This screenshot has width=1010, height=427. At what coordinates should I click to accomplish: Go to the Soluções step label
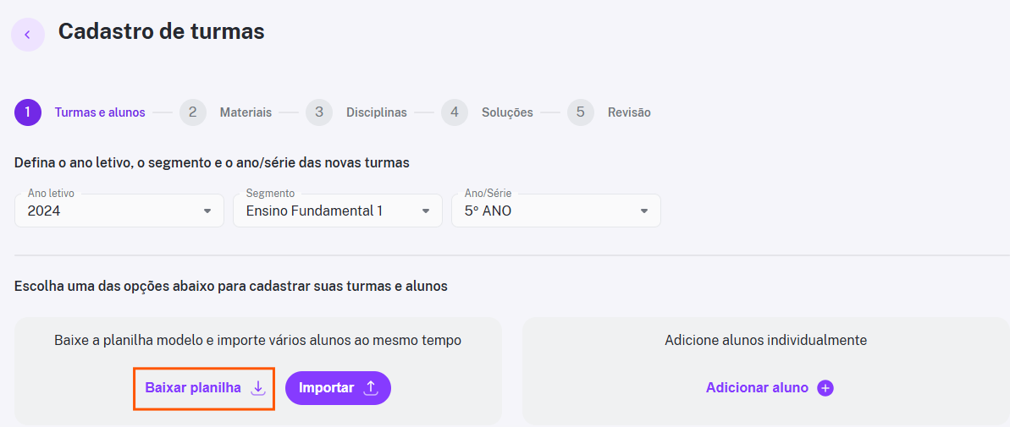point(507,112)
